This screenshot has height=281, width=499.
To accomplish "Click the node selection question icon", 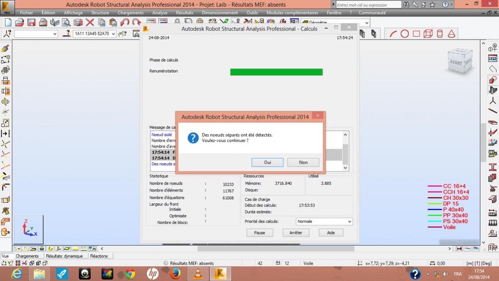I will (x=7, y=34).
